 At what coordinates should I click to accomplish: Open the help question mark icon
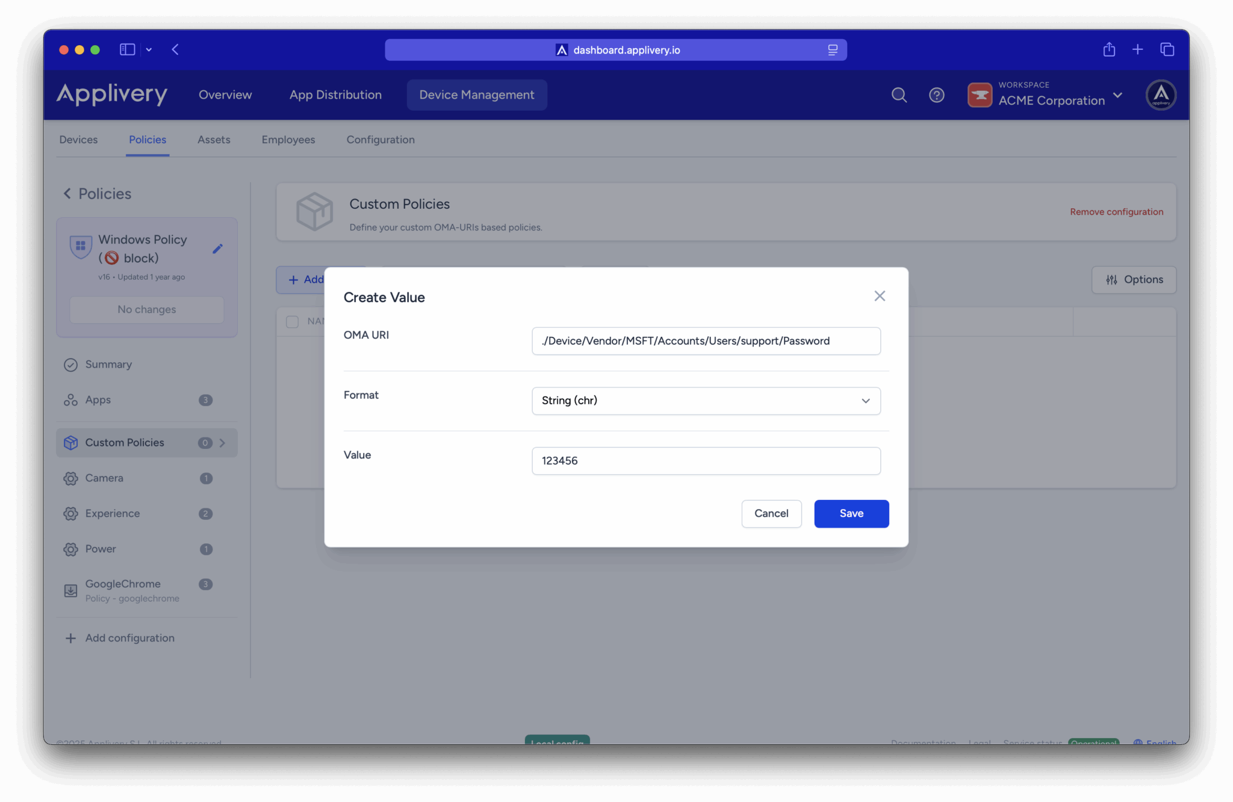click(x=936, y=95)
